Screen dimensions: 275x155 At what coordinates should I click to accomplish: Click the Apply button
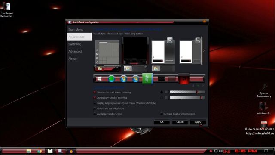(198, 122)
